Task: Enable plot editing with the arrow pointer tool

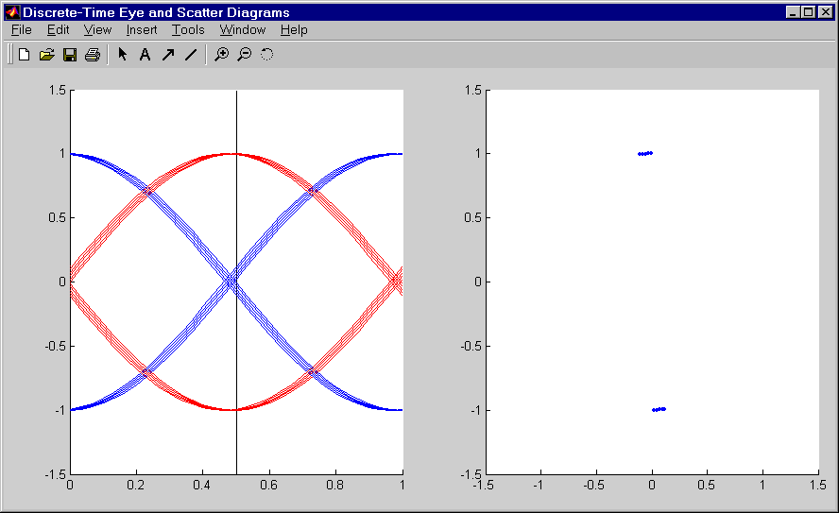Action: tap(122, 55)
